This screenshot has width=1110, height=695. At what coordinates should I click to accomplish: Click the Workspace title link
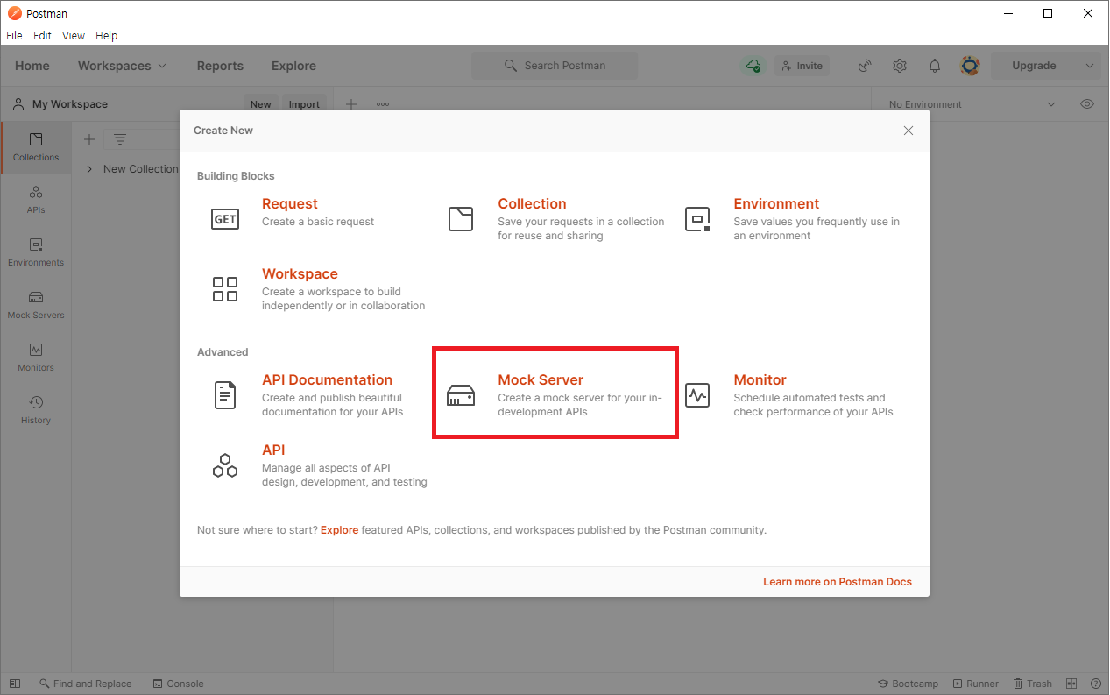tap(300, 274)
